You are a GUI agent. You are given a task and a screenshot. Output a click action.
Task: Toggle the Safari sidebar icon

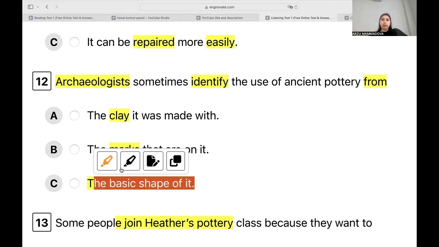click(31, 7)
